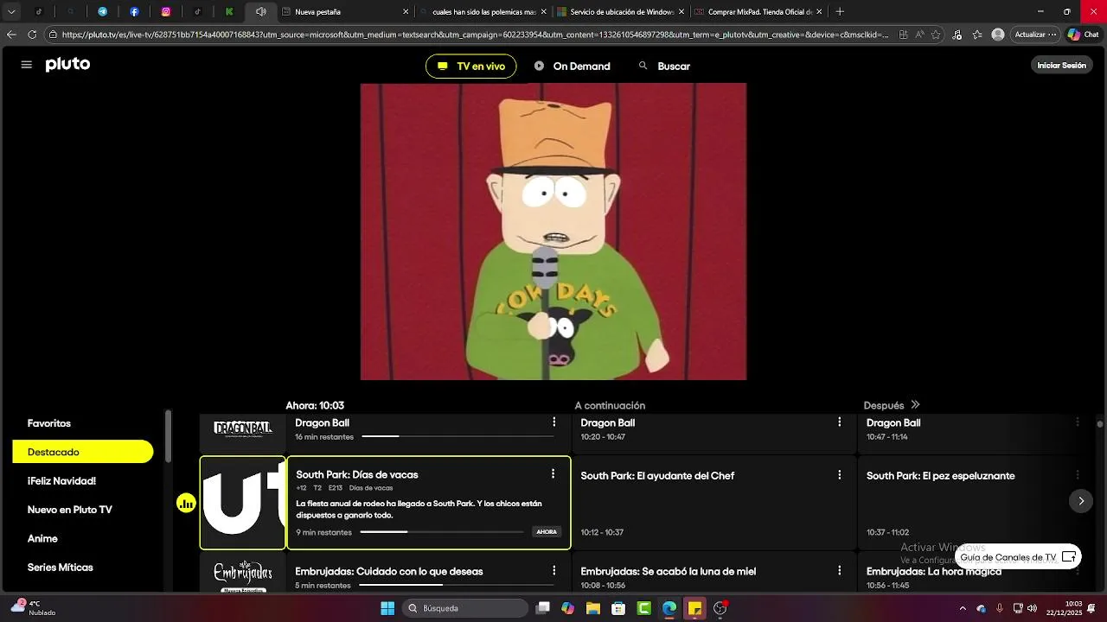Open File Explorer from the taskbar
Image resolution: width=1107 pixels, height=622 pixels.
[x=592, y=608]
